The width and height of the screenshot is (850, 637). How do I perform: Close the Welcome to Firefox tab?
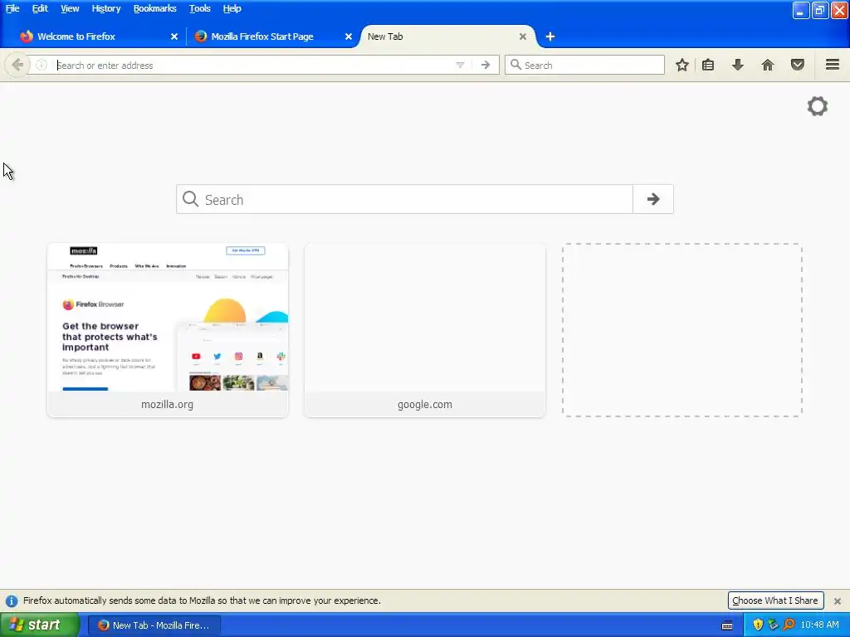174,36
